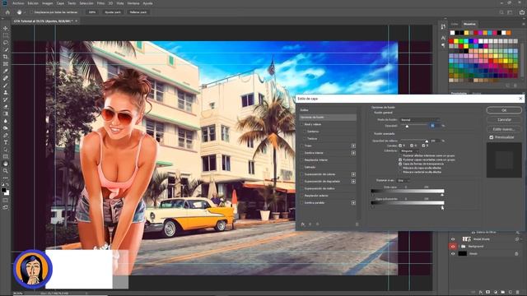This screenshot has width=527, height=296.
Task: Click the Opacidad percentage input field
Action: [435, 126]
